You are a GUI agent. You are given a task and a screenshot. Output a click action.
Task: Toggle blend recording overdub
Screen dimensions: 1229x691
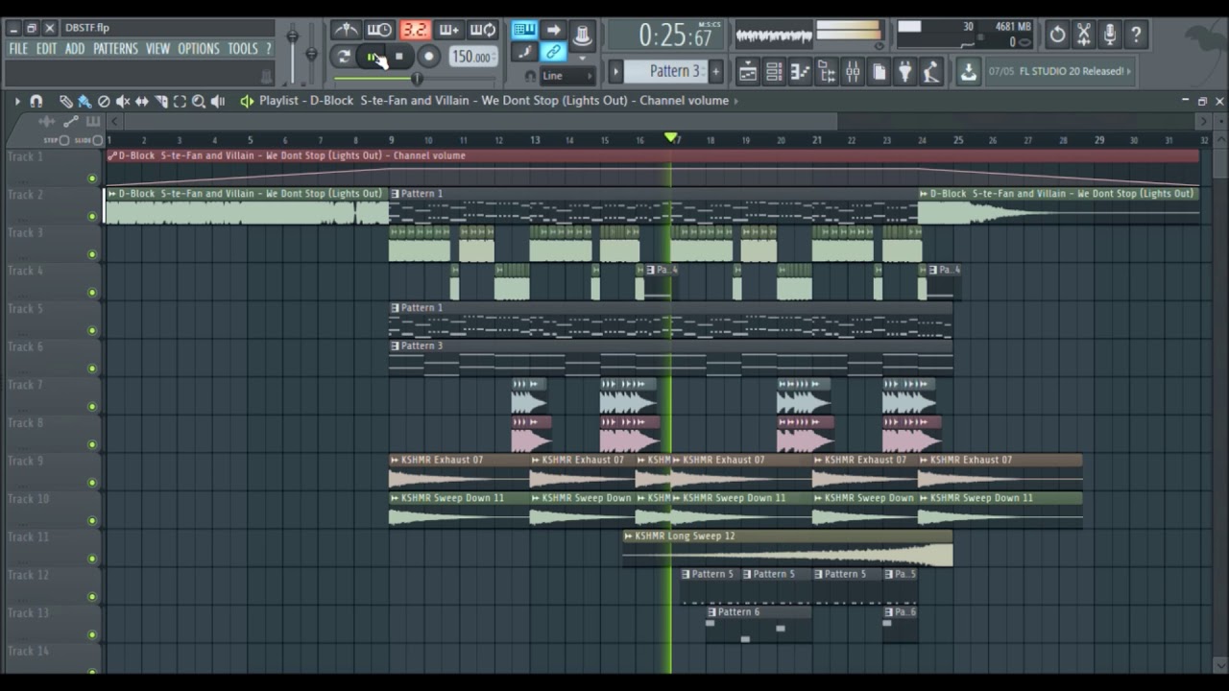pos(448,30)
